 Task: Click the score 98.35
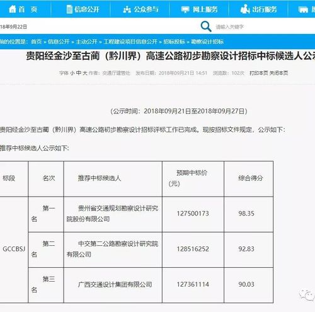point(246,214)
